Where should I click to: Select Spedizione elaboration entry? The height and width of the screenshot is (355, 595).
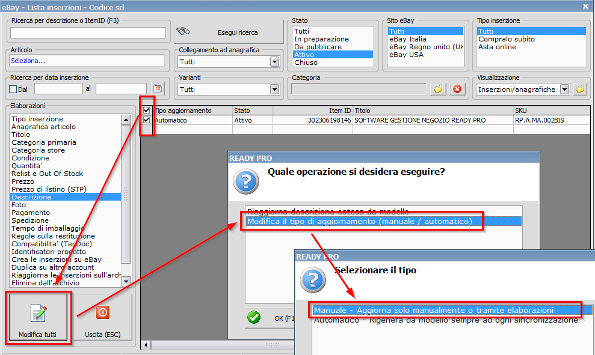click(x=65, y=220)
